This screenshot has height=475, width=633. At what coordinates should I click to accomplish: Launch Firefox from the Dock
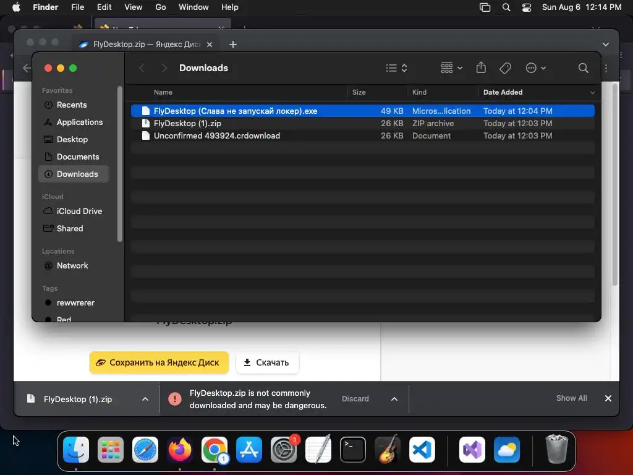pos(180,450)
